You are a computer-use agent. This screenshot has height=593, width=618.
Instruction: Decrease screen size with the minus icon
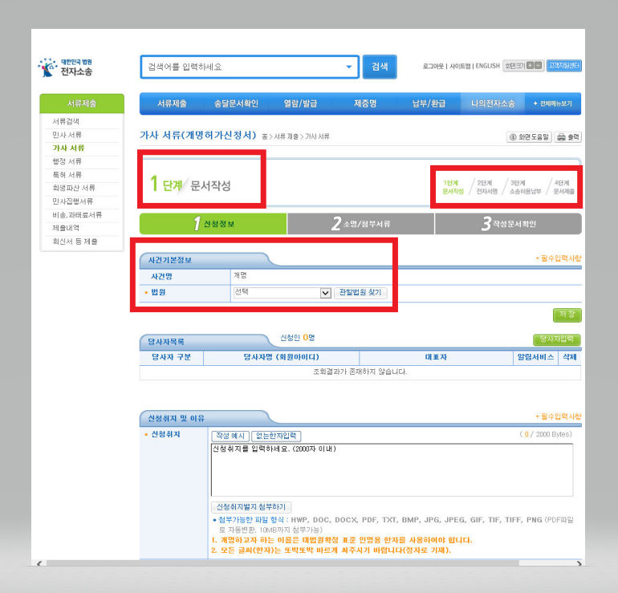pos(539,66)
